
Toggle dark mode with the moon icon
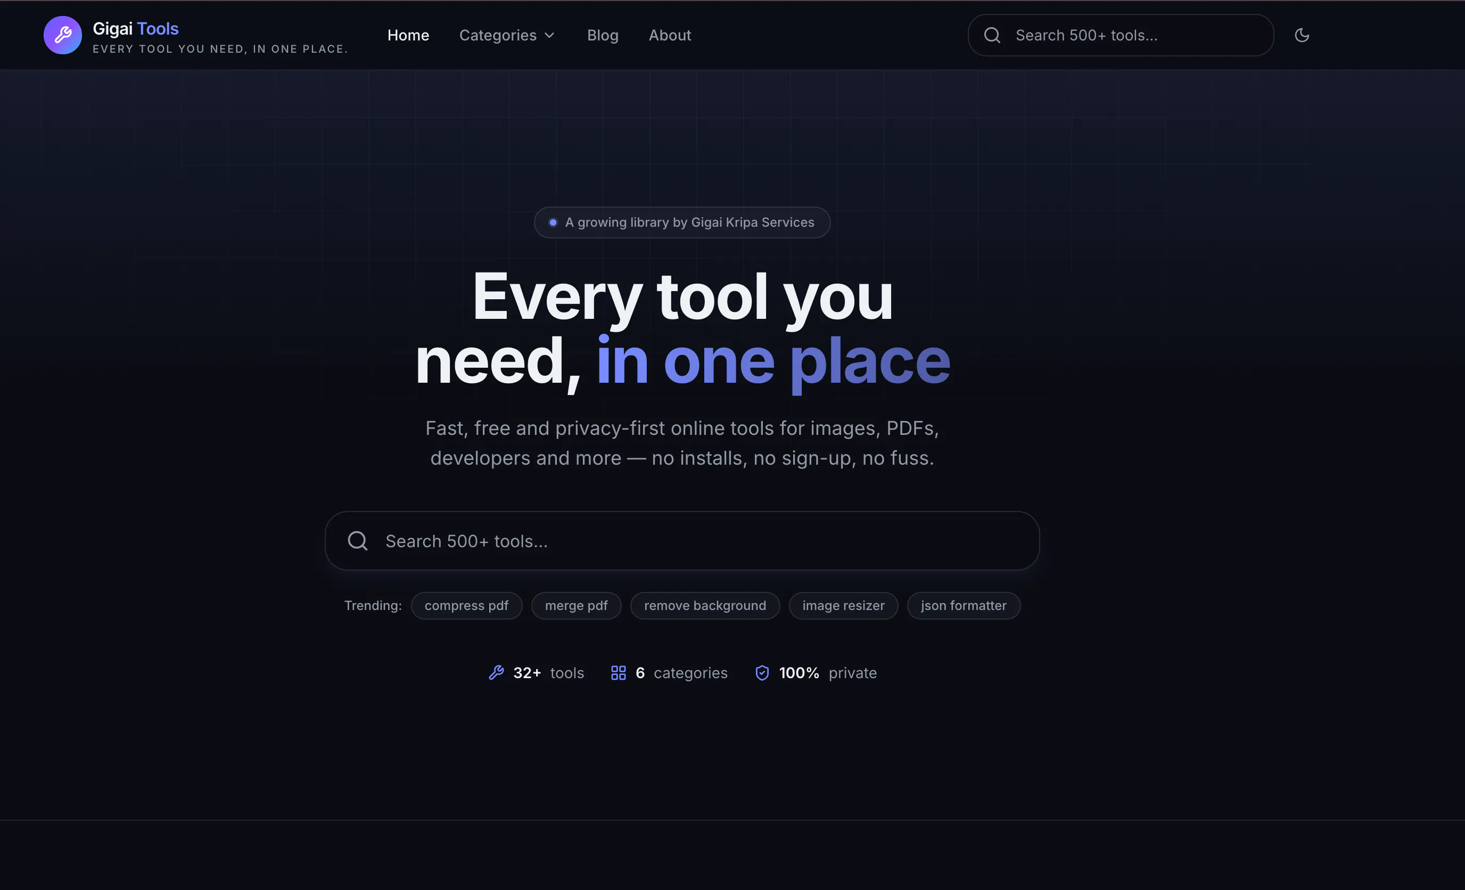[1302, 35]
